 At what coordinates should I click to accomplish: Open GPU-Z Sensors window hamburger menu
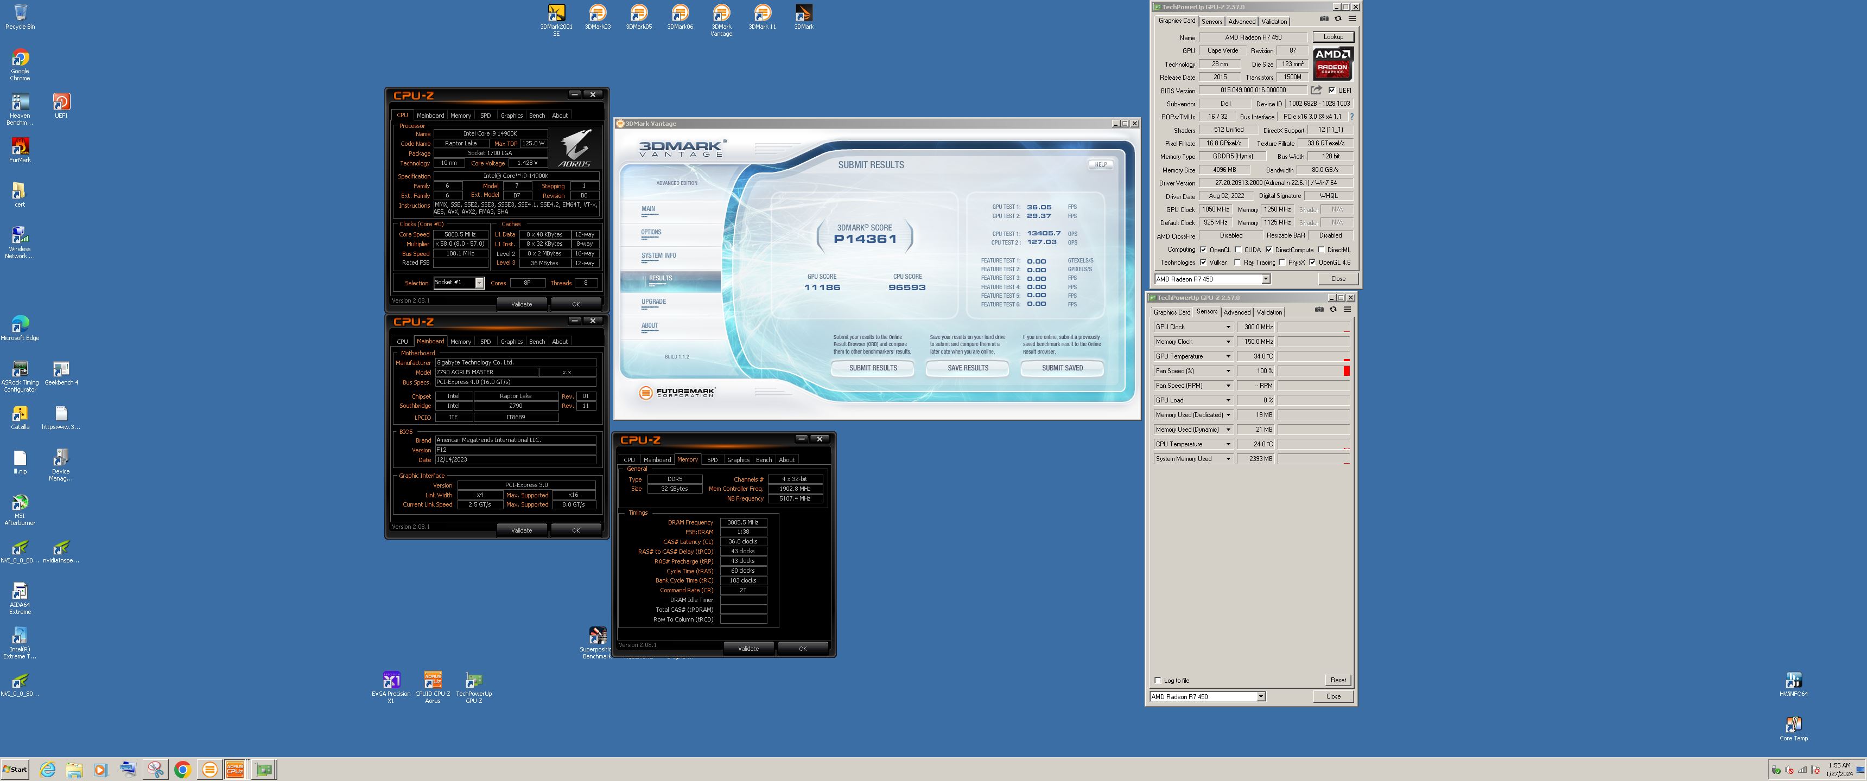[x=1348, y=309]
